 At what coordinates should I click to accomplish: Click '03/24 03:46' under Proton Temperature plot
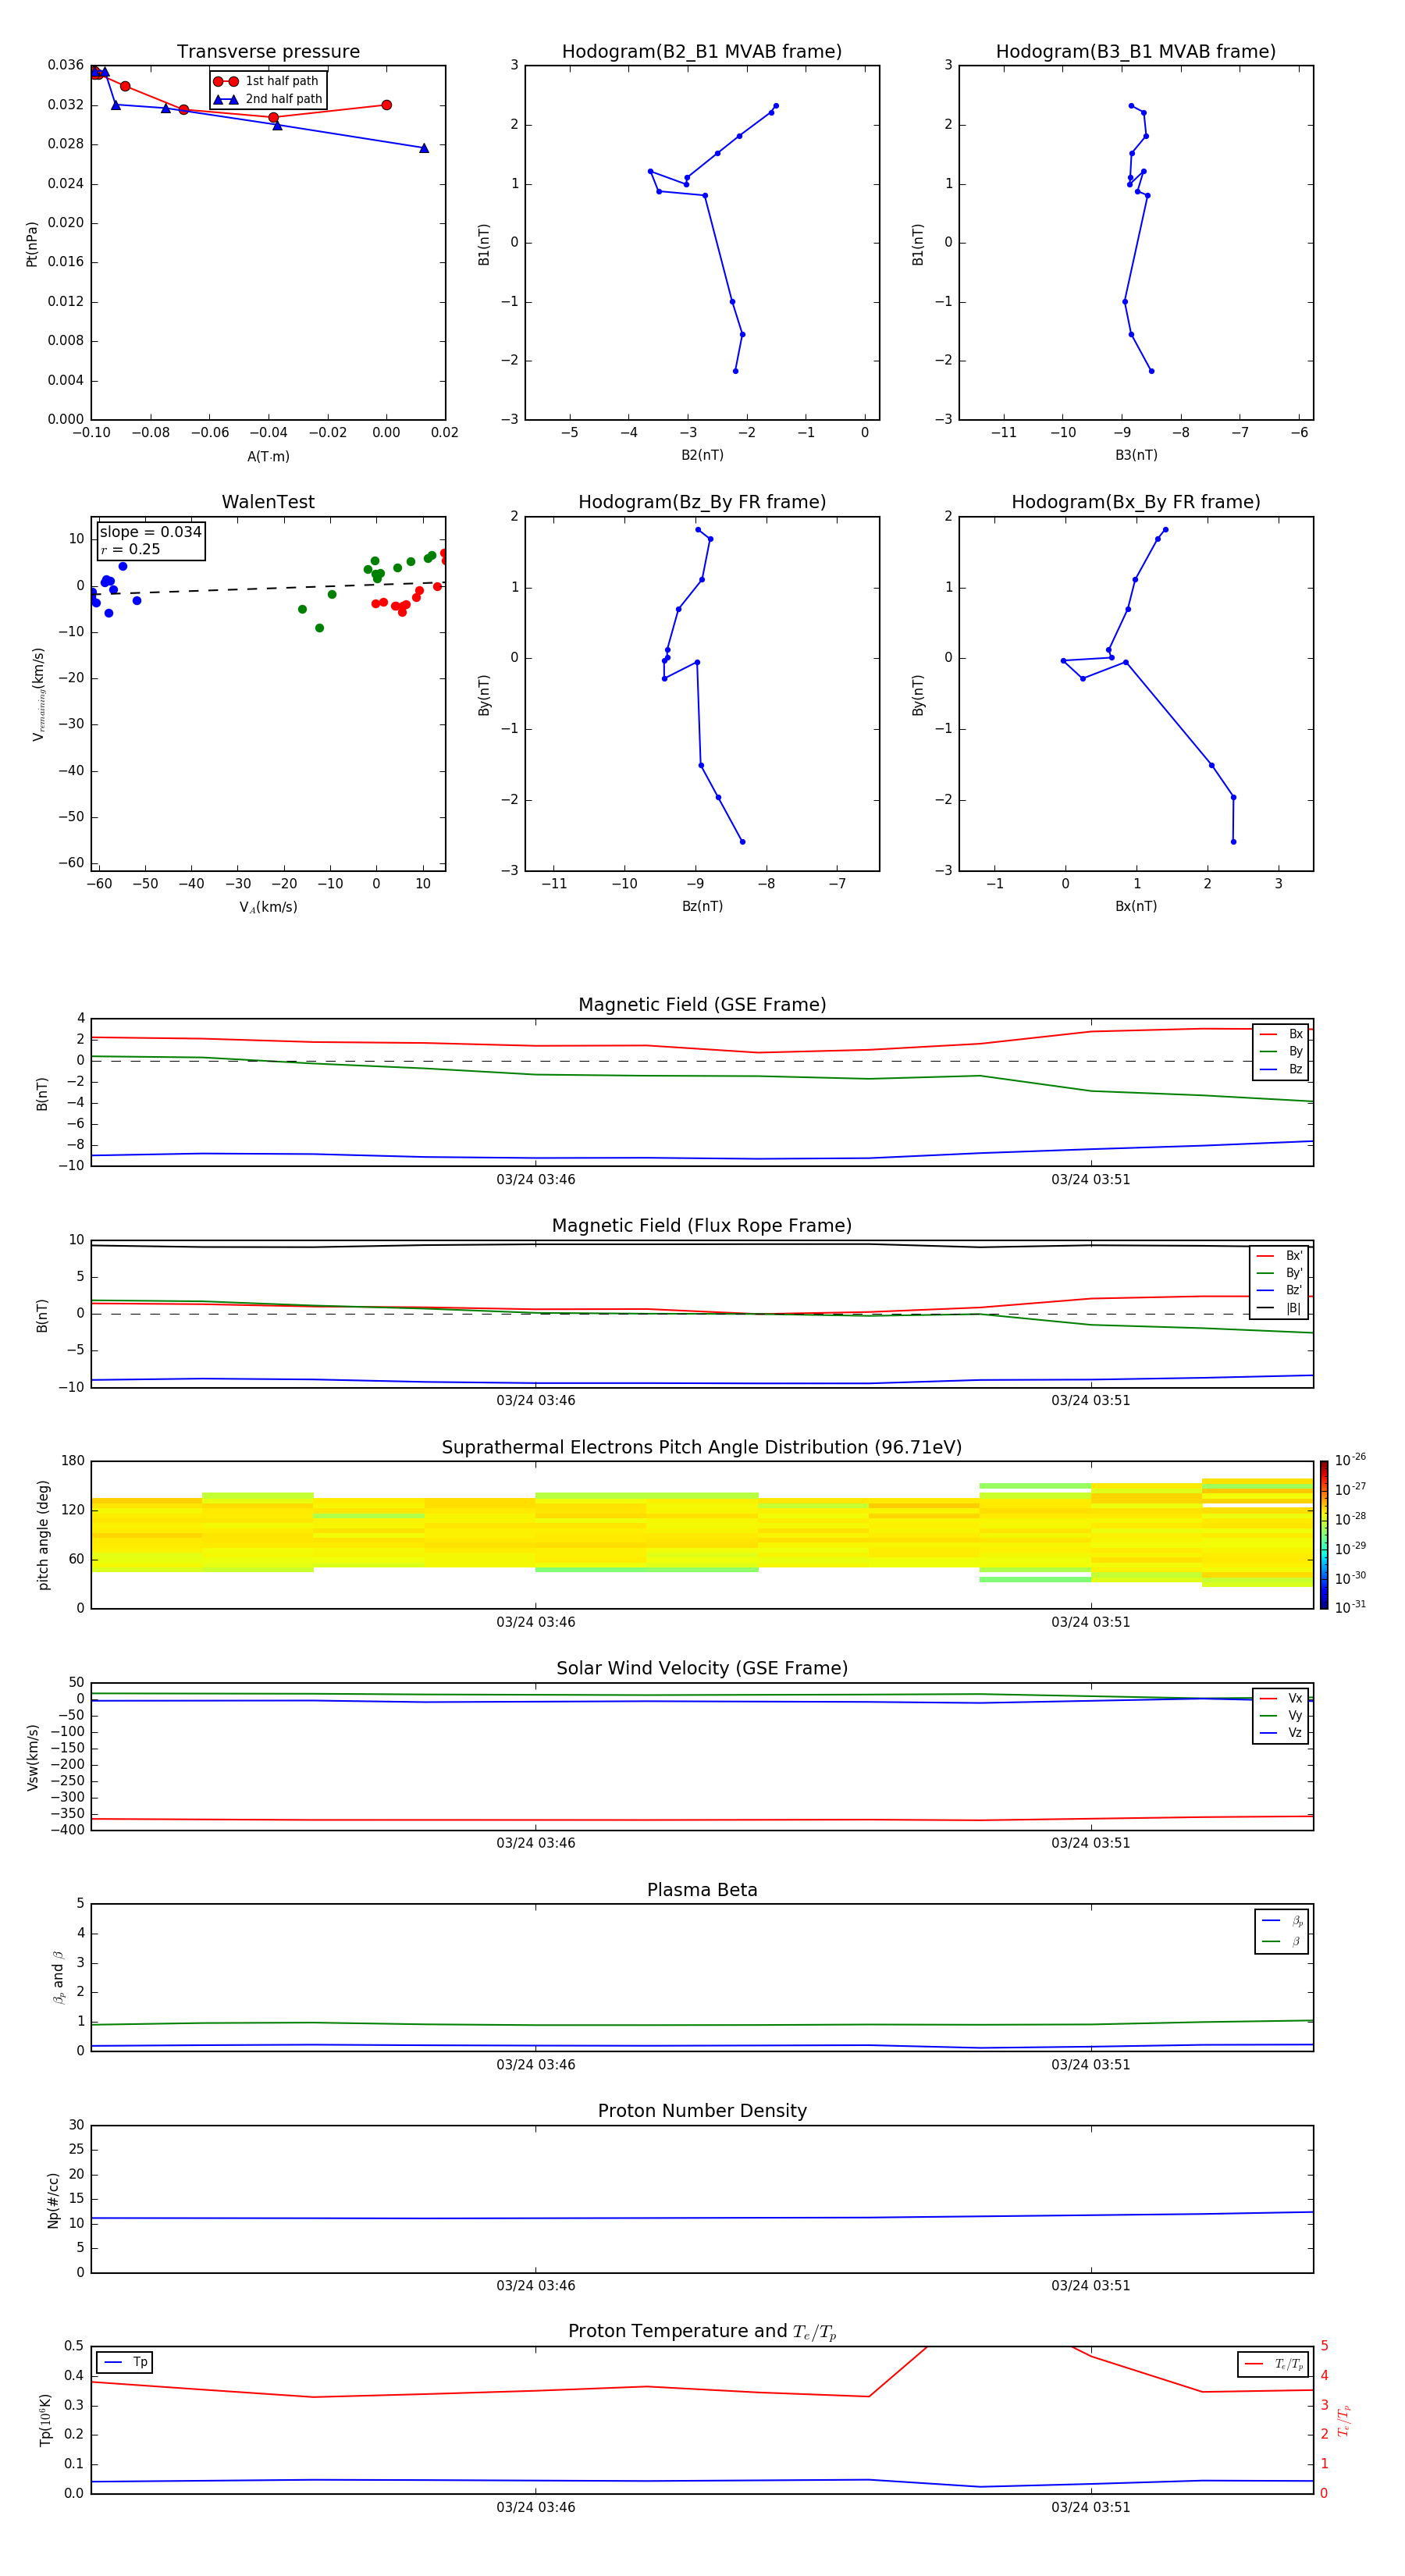[x=536, y=2507]
